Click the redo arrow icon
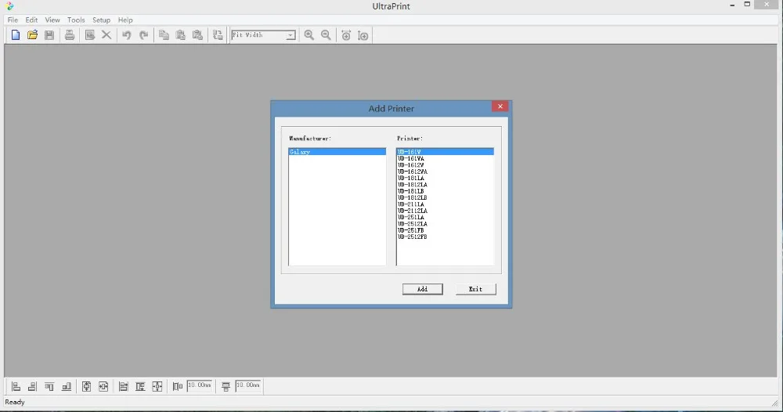This screenshot has height=412, width=783. [144, 35]
